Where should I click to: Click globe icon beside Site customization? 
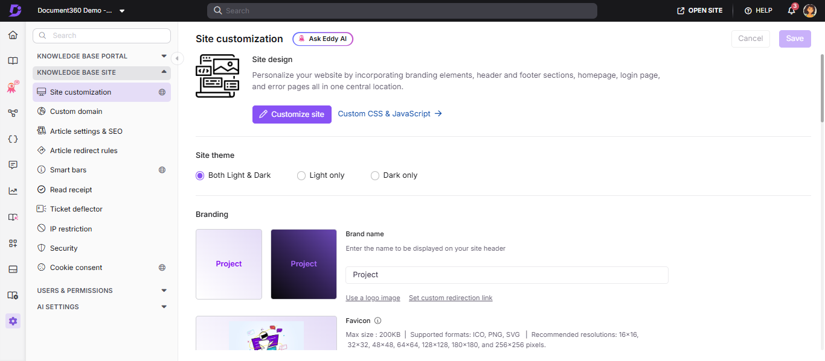pos(162,92)
